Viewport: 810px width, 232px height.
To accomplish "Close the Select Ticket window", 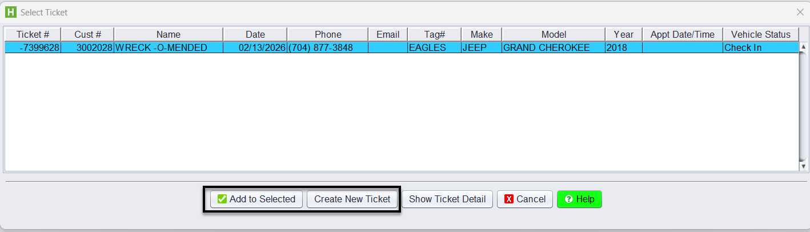I will [x=800, y=12].
